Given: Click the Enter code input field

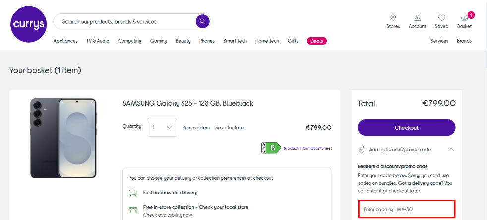Looking at the screenshot, I should pos(407,209).
